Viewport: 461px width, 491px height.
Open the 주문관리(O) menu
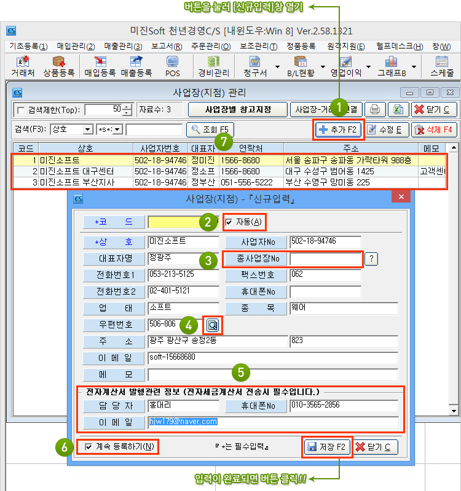pyautogui.click(x=211, y=47)
